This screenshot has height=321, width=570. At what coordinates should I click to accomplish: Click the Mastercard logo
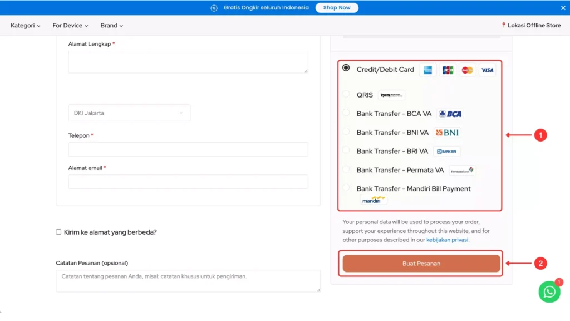pos(467,70)
